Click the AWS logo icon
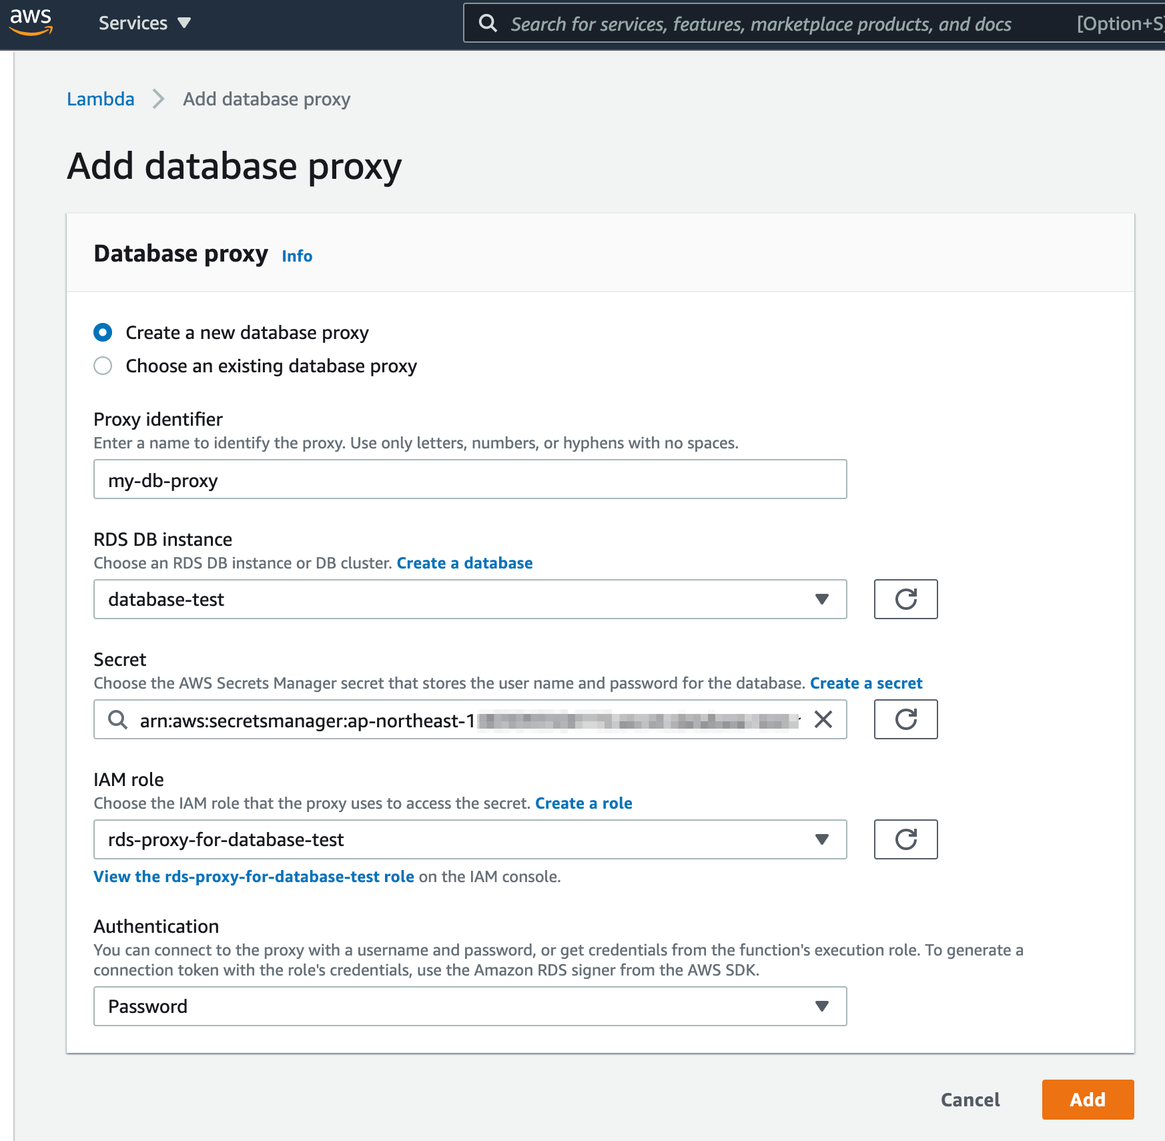 pos(31,21)
